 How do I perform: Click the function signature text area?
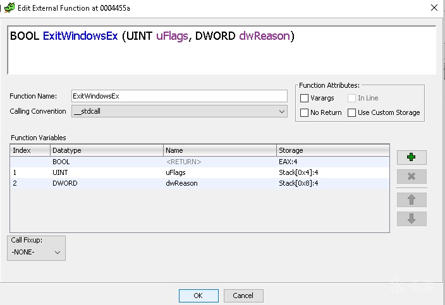(222, 50)
